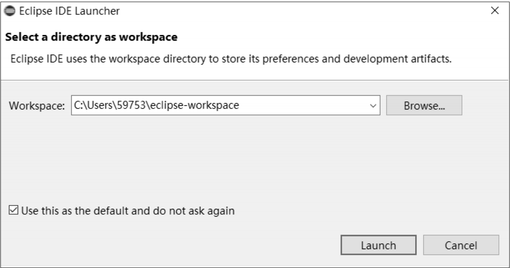Click Browse... to choose a workspace folder

coord(424,106)
